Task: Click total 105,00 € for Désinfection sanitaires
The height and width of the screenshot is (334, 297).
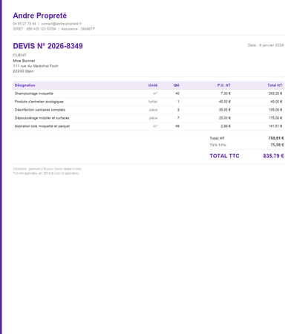Action: [275, 110]
